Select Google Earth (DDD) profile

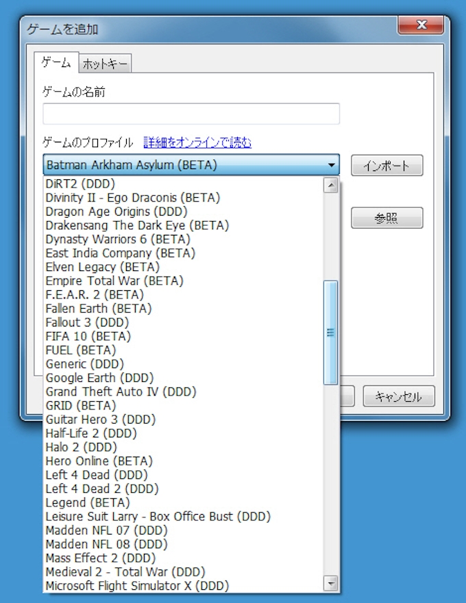(99, 378)
